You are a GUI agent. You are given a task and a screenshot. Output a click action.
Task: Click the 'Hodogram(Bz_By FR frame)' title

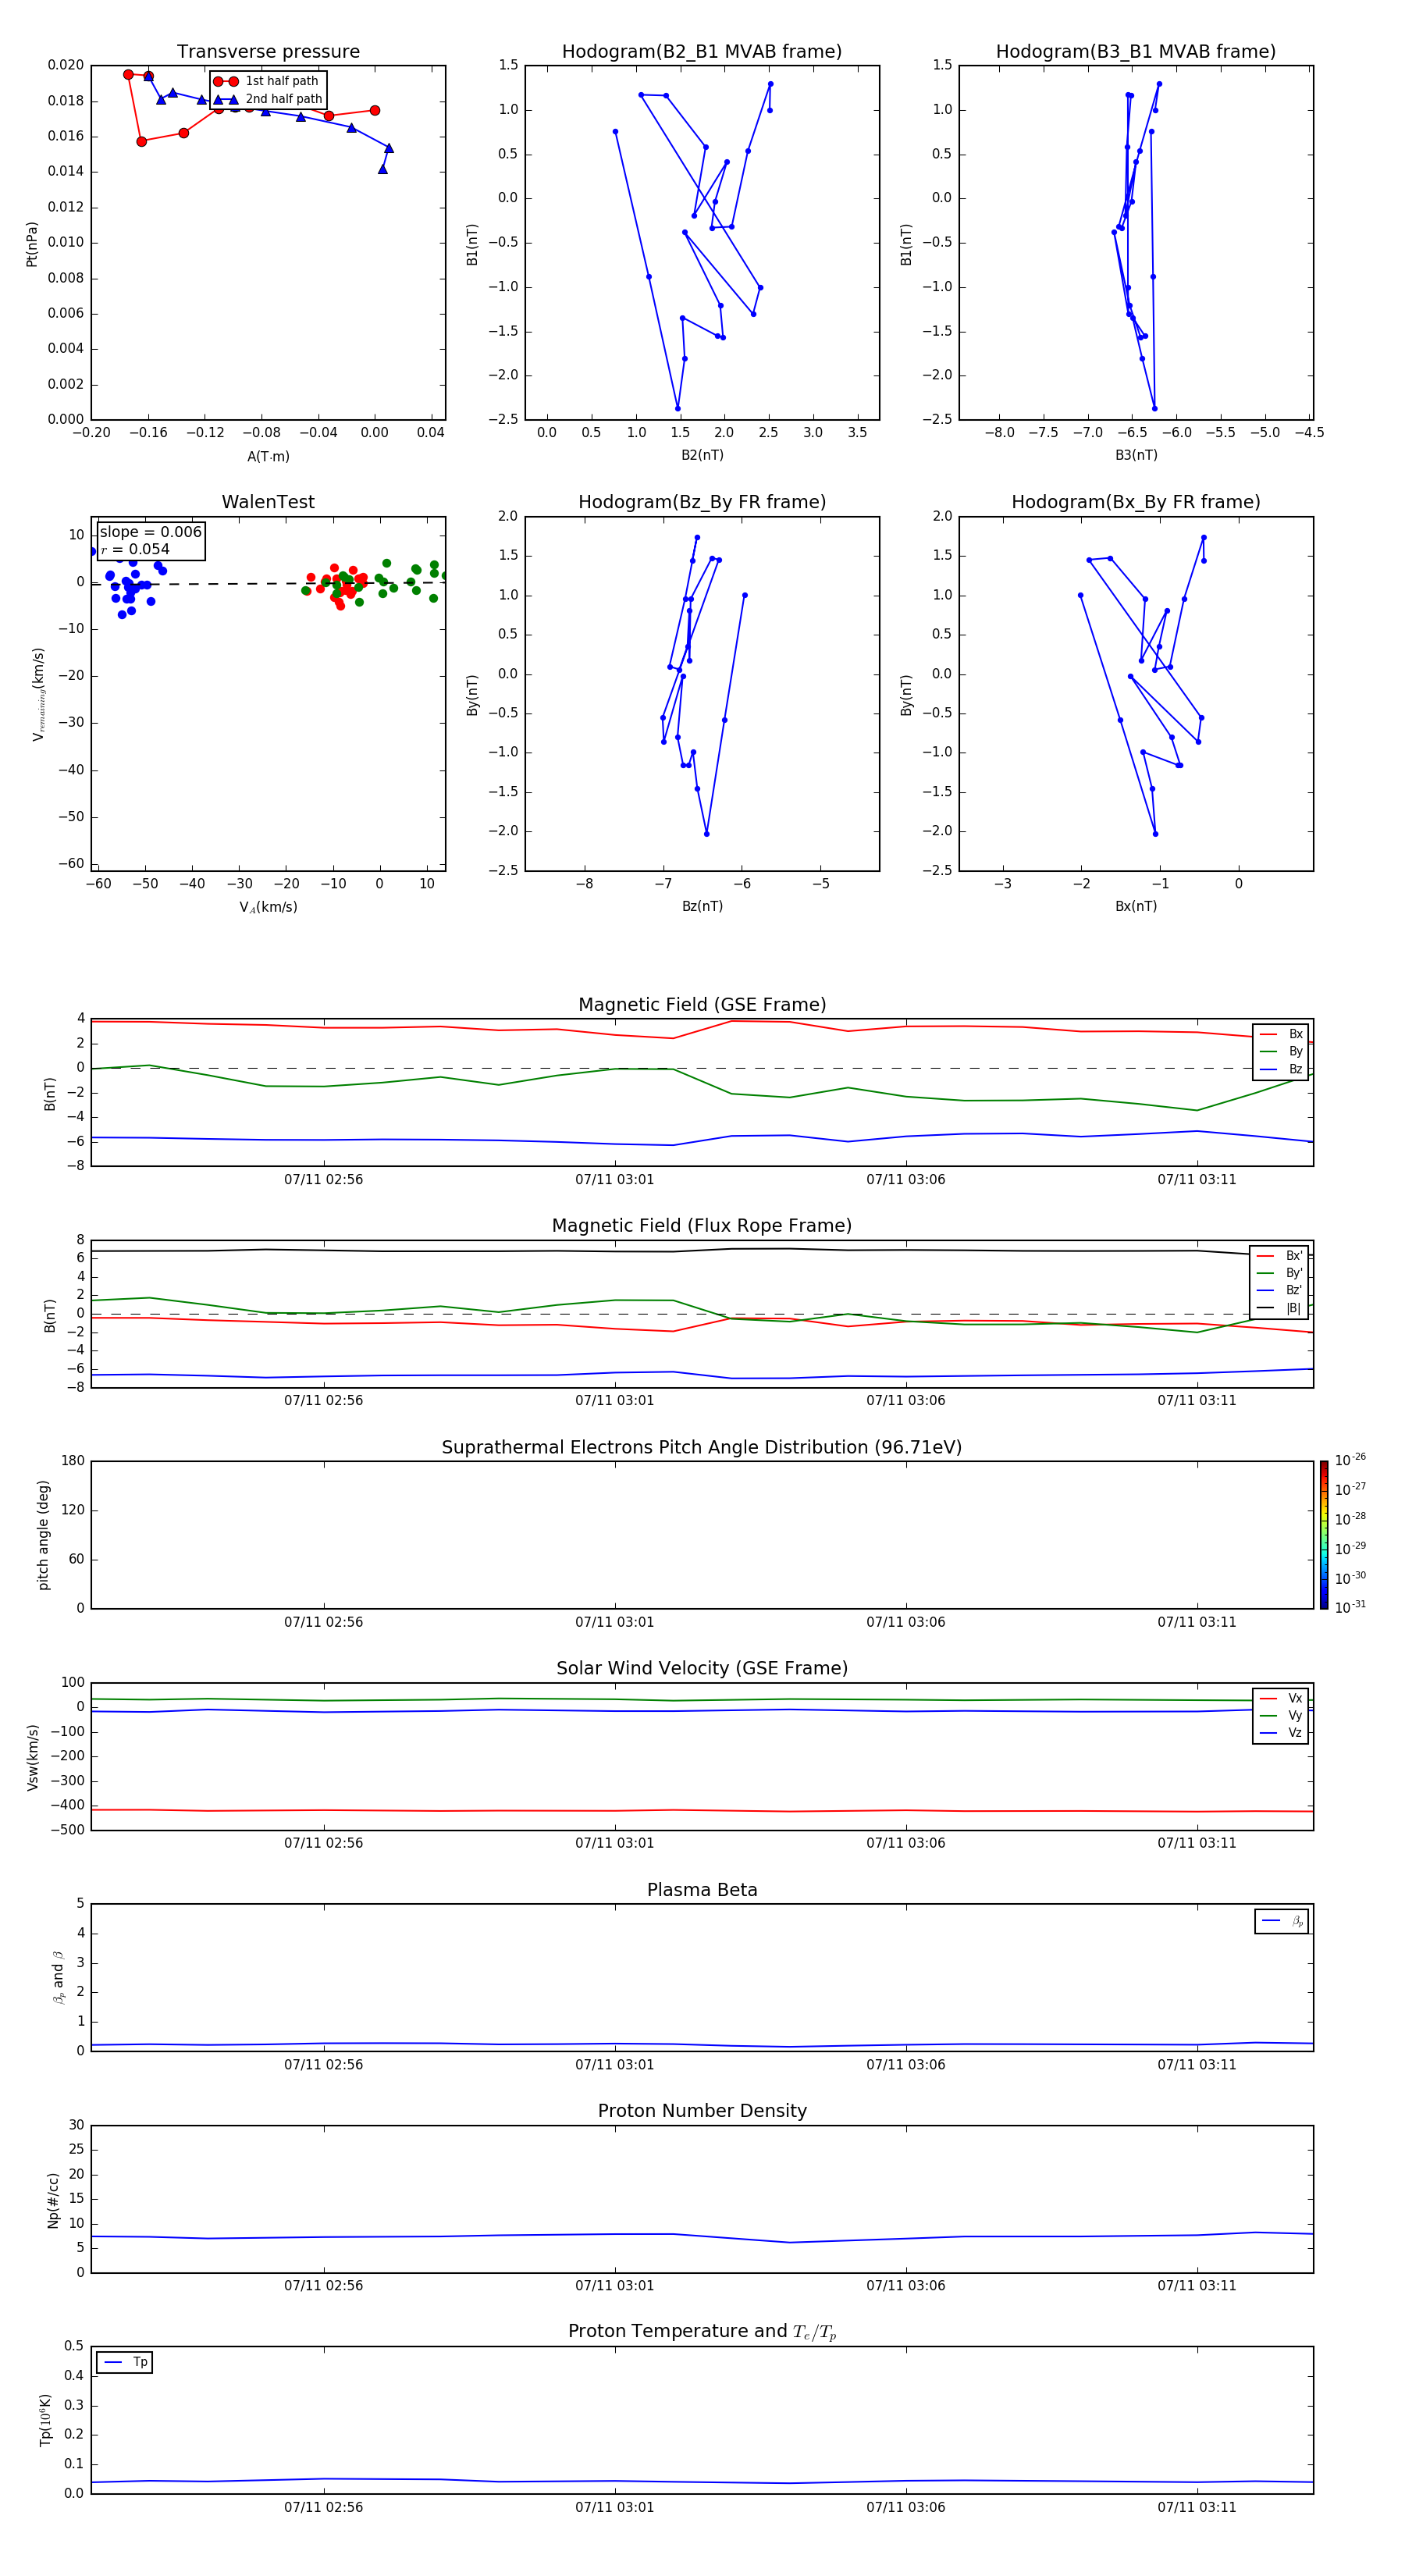pos(702,502)
